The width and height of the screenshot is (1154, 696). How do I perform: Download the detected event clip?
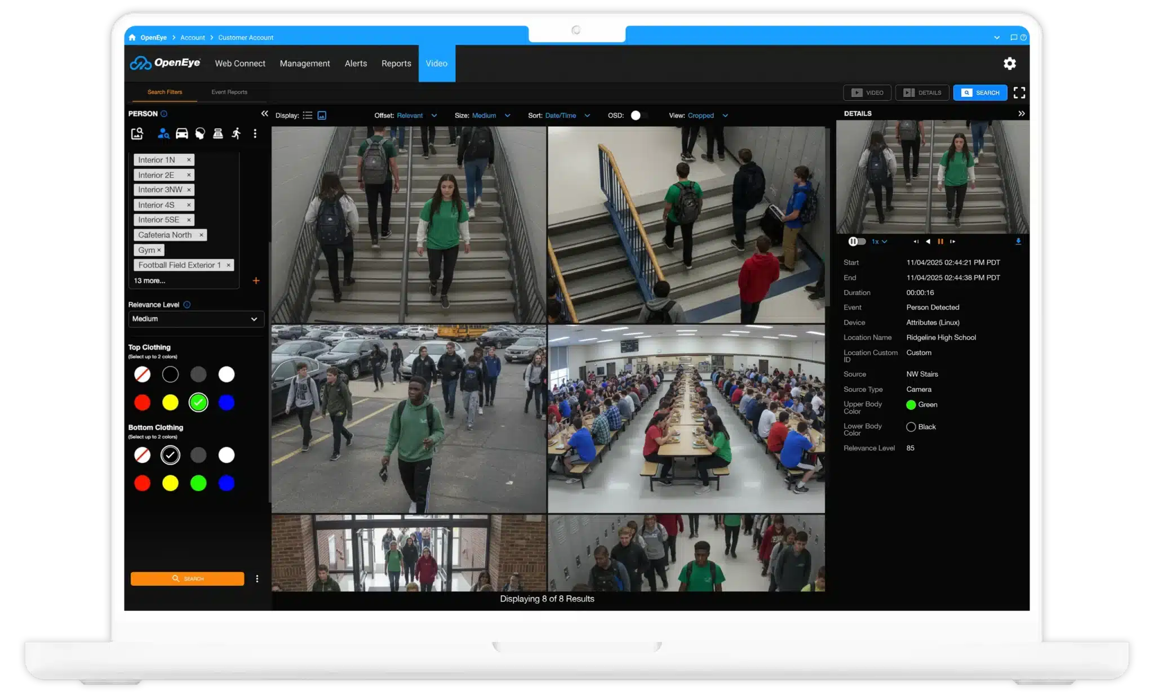click(x=1018, y=242)
